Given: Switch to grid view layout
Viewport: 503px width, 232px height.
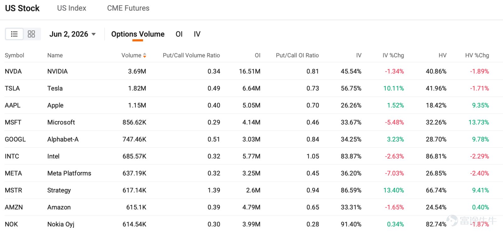Looking at the screenshot, I should point(31,34).
